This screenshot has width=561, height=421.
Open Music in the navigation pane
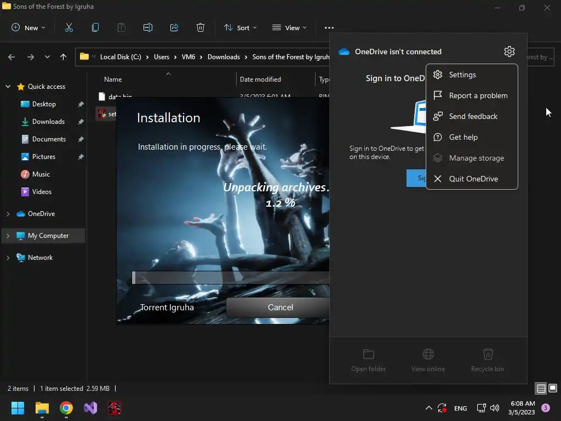(x=41, y=174)
